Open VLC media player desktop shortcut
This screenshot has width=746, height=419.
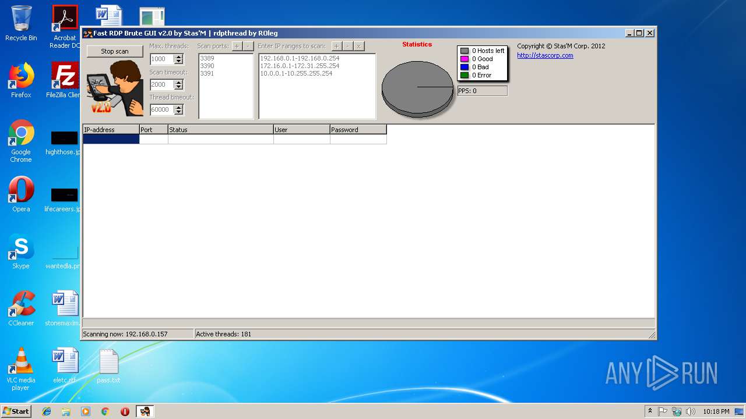click(21, 369)
